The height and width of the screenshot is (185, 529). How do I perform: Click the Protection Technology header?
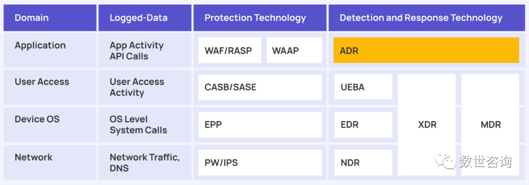(260, 18)
